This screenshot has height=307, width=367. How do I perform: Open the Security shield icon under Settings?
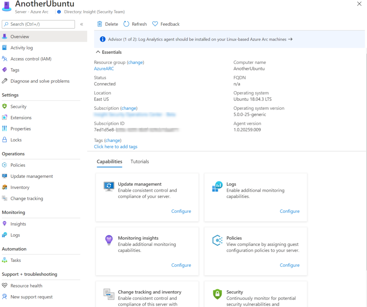(x=4, y=106)
